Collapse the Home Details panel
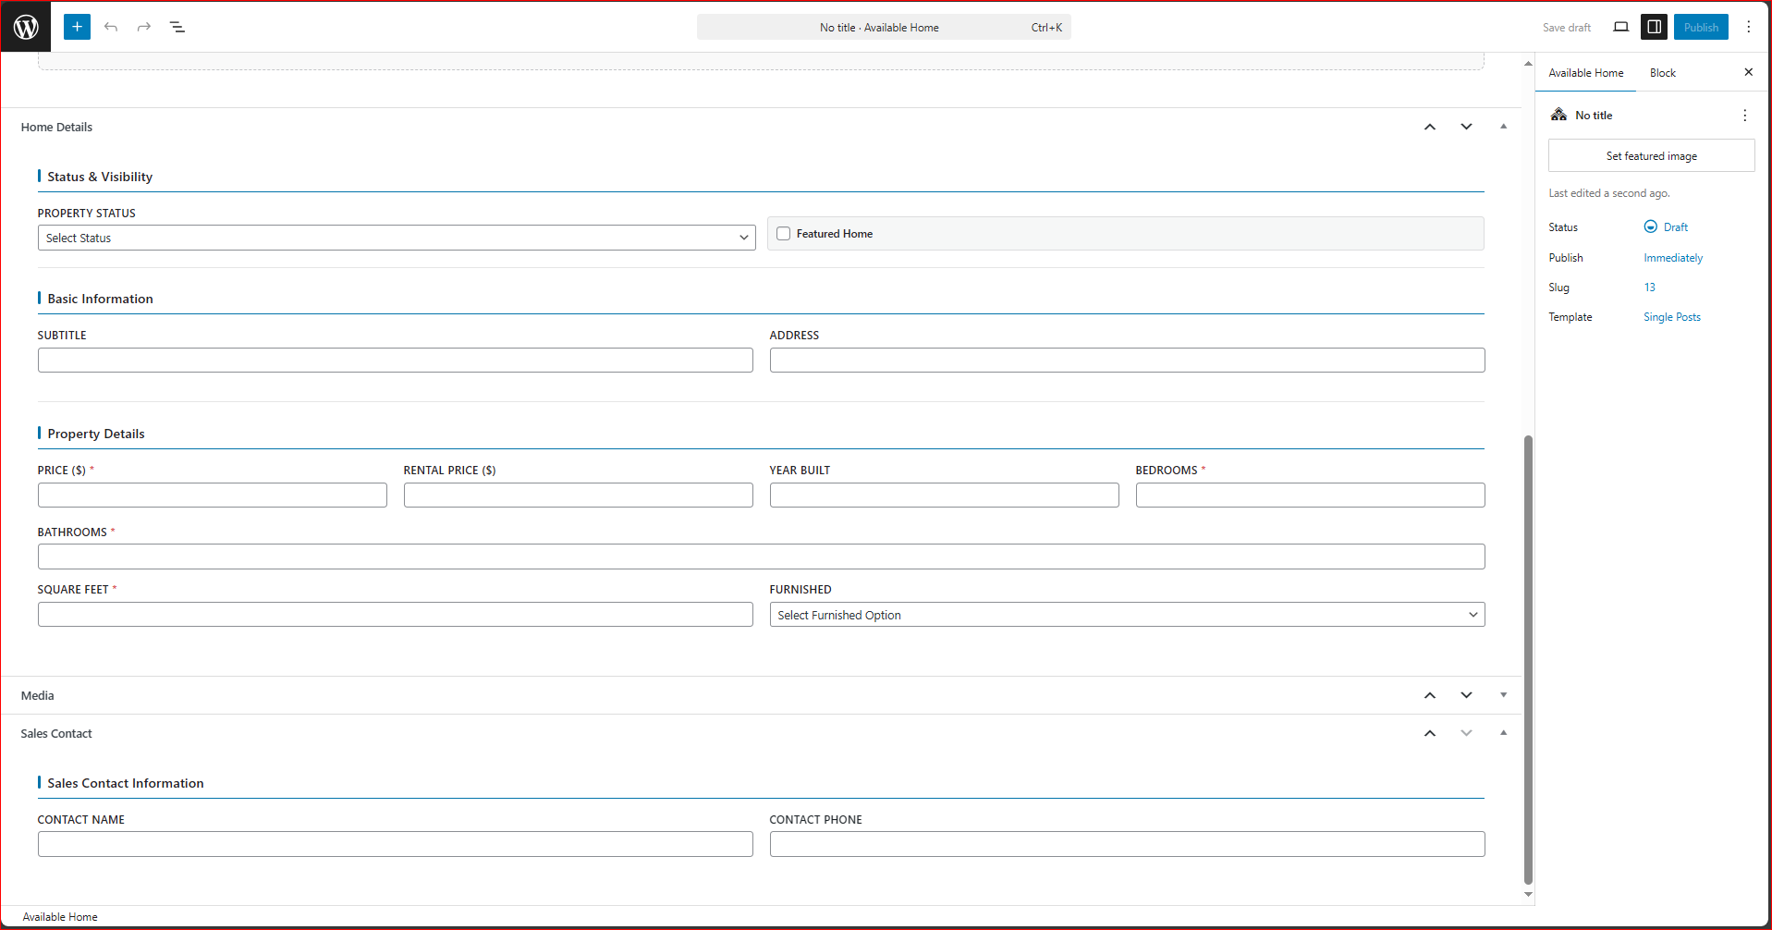This screenshot has width=1772, height=930. [1503, 127]
